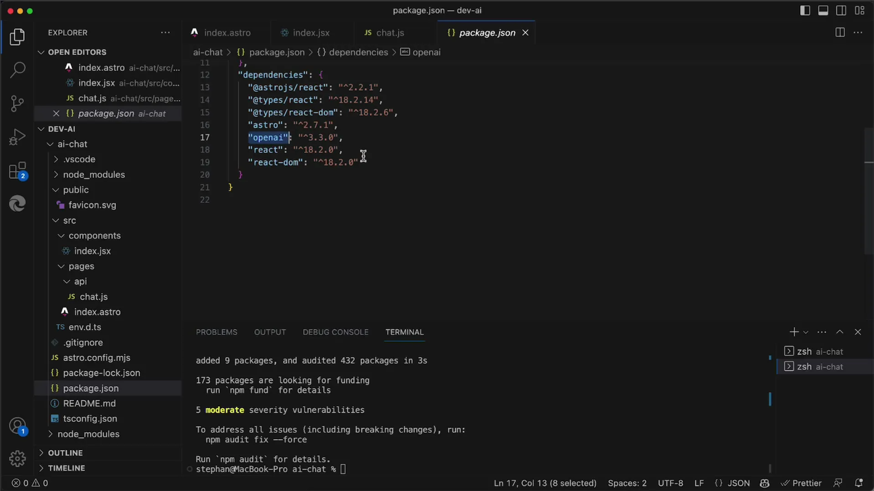The width and height of the screenshot is (874, 491).
Task: Select the OUTPUT panel tab
Action: [270, 332]
